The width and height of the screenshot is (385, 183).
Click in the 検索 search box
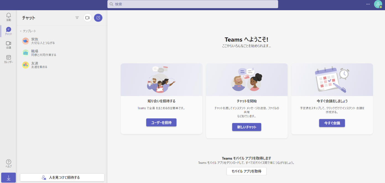pos(193,4)
